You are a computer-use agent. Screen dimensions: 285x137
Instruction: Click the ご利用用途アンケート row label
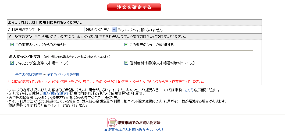click(24, 30)
